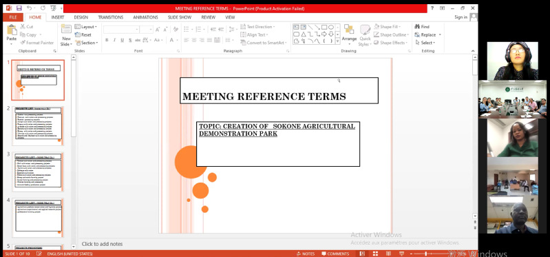
Task: Select slide 2 thumbnail
Action: click(38, 125)
